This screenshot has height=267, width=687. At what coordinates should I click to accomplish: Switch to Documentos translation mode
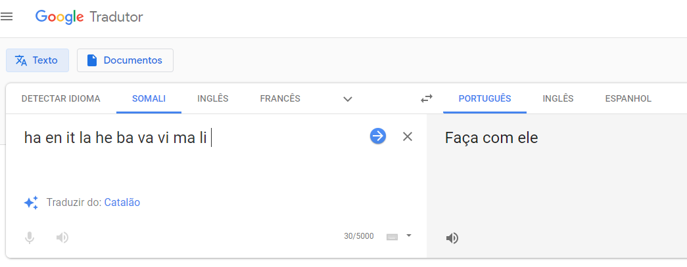pos(125,60)
